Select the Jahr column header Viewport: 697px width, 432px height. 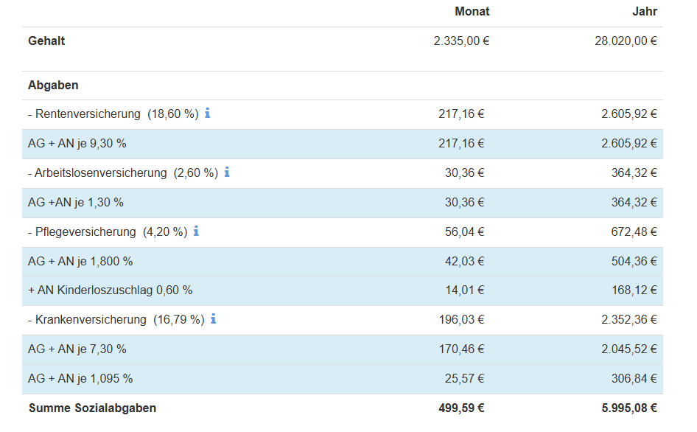[645, 12]
